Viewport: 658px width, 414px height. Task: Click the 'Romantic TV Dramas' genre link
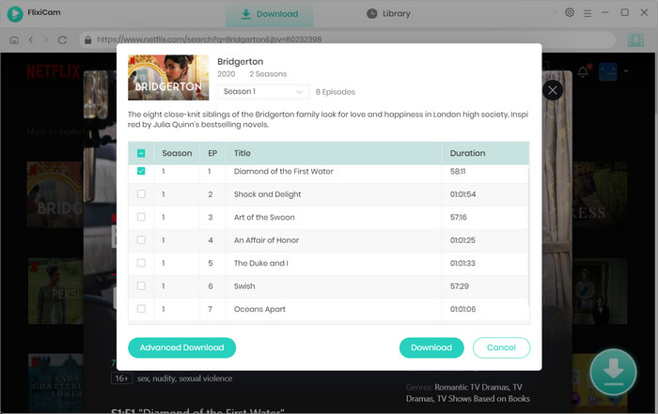(472, 387)
